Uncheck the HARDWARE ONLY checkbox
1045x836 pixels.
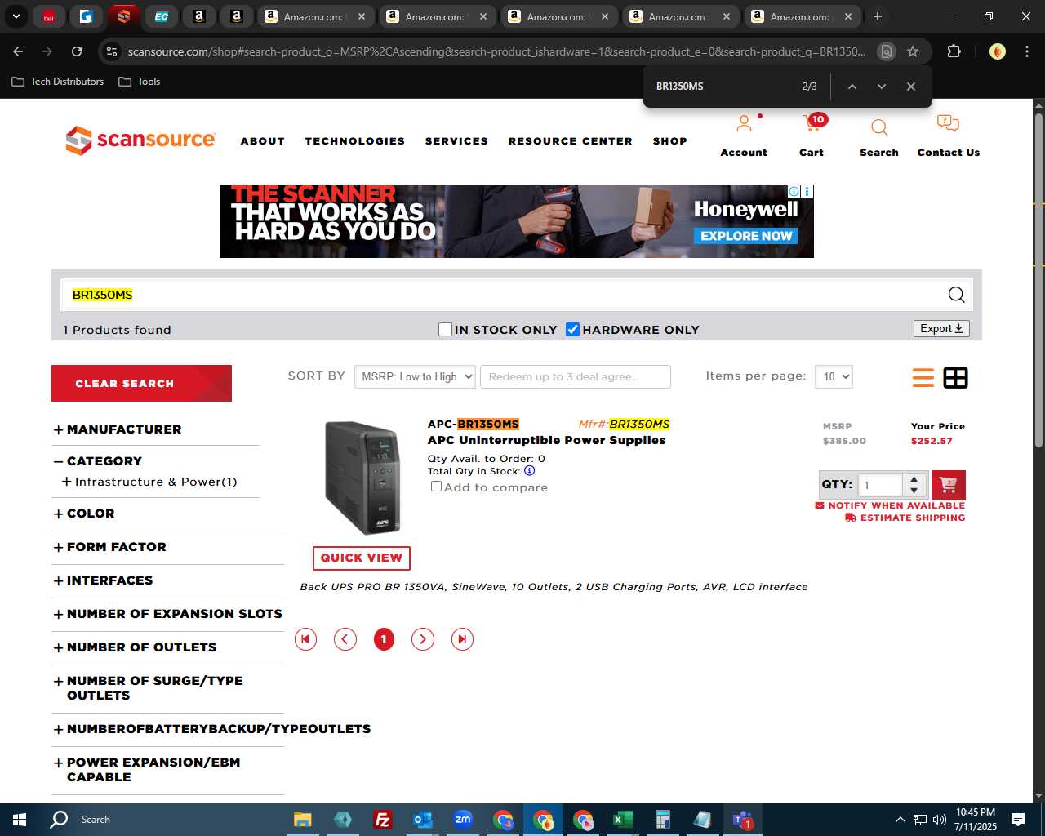(573, 329)
